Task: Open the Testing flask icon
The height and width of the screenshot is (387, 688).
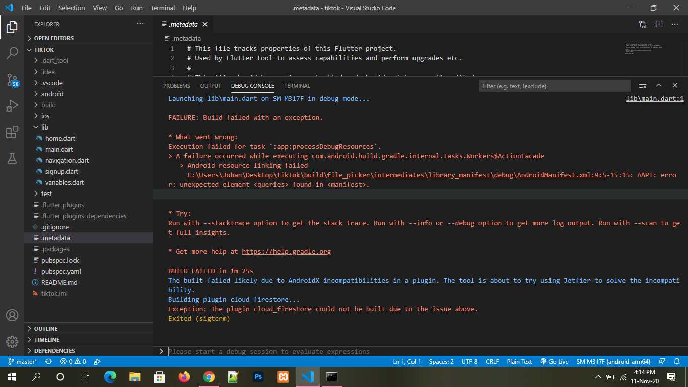Action: (12, 158)
